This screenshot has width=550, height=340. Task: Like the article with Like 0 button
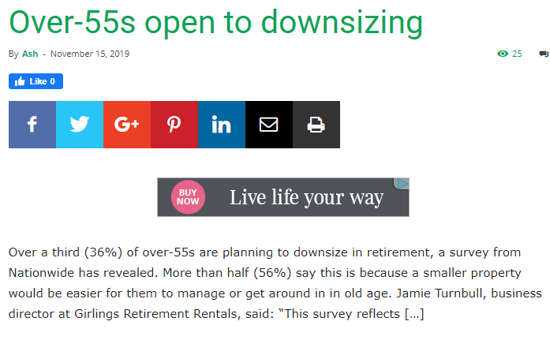click(36, 81)
